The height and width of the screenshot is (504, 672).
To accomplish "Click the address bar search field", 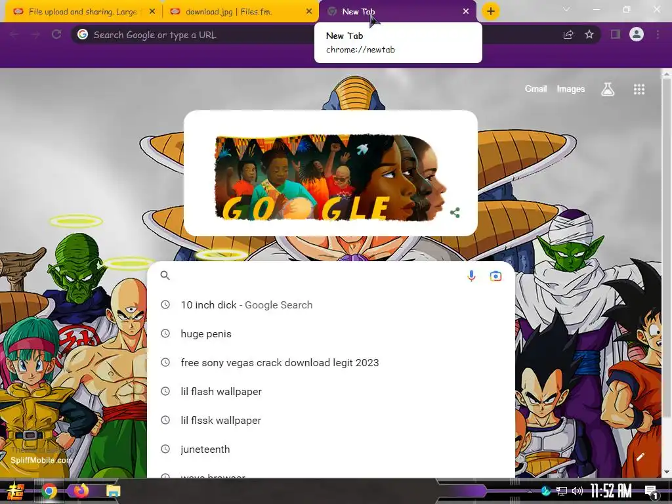I will tap(317, 35).
